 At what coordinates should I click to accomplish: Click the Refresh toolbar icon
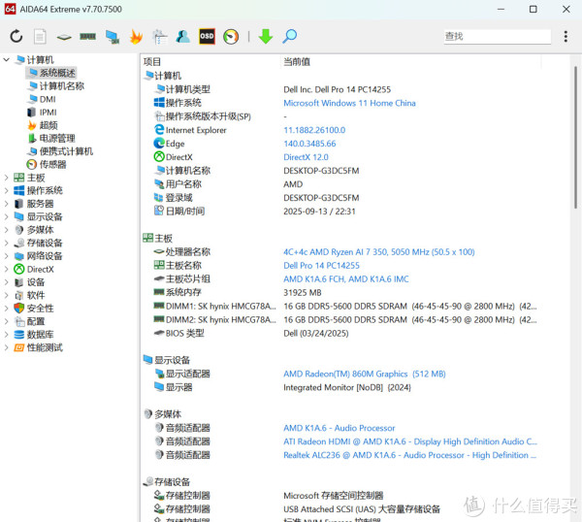pyautogui.click(x=16, y=37)
